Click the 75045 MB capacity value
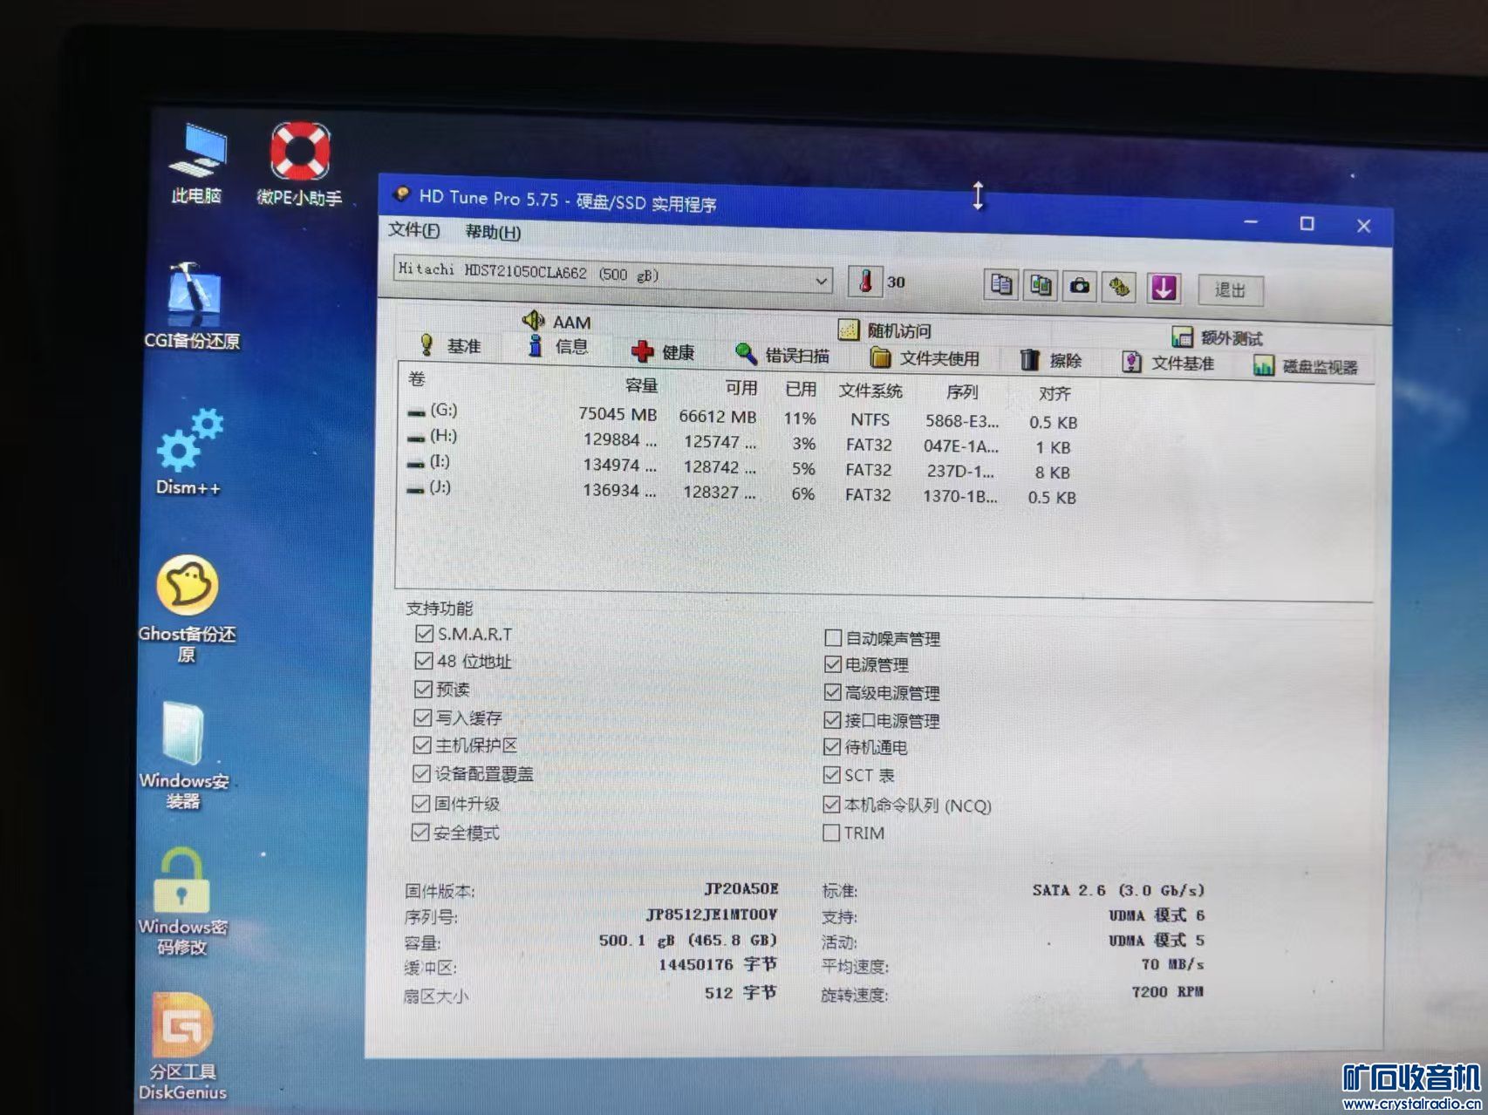The height and width of the screenshot is (1115, 1488). click(x=618, y=414)
